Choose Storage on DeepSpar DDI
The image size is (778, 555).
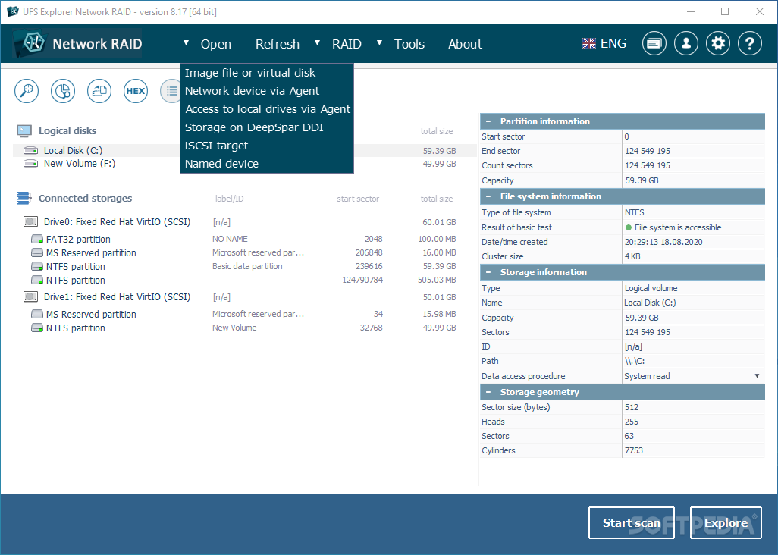[267, 127]
